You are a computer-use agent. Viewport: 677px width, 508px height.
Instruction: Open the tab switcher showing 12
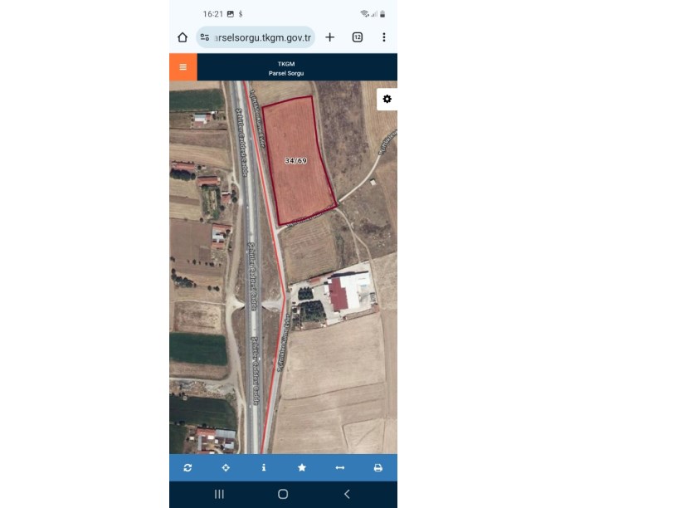(x=358, y=37)
